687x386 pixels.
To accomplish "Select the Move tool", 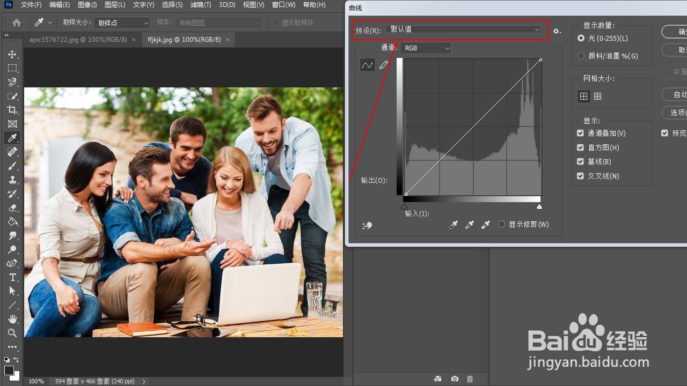I will click(12, 54).
